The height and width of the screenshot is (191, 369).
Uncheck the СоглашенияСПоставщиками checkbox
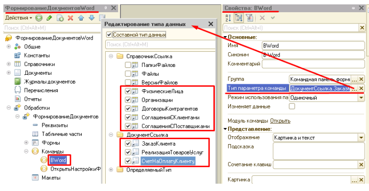click(128, 126)
